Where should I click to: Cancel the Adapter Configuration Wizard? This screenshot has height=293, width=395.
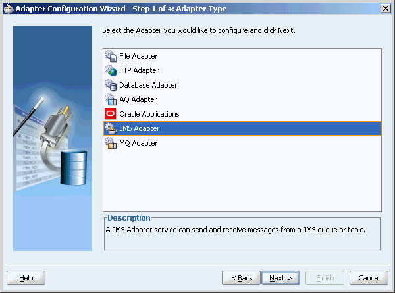coord(369,278)
